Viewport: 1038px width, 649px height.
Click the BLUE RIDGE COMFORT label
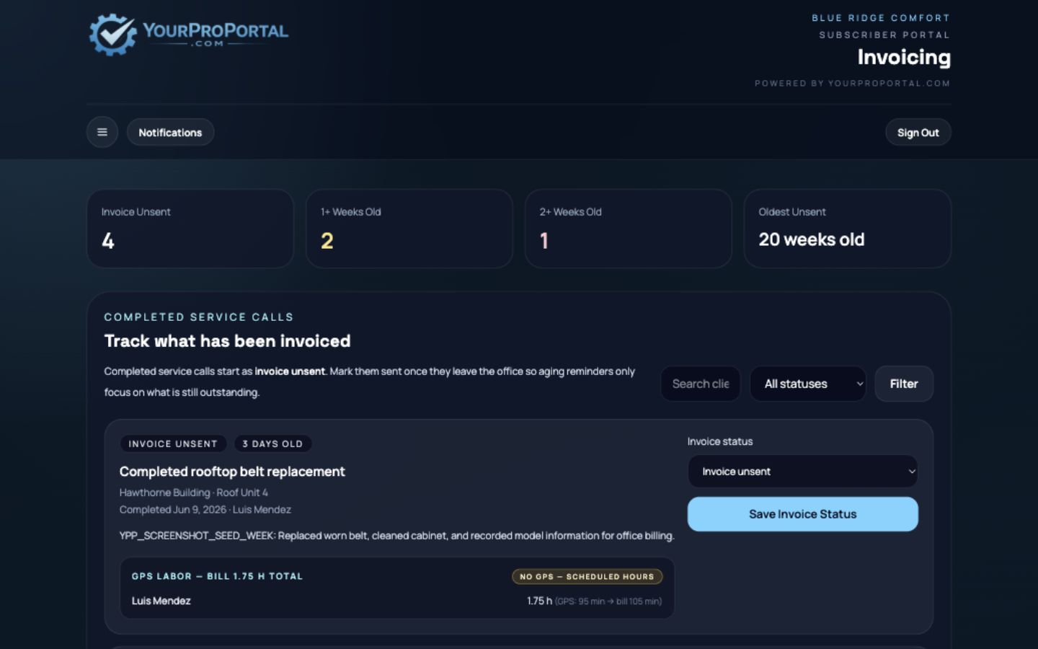[x=881, y=18]
